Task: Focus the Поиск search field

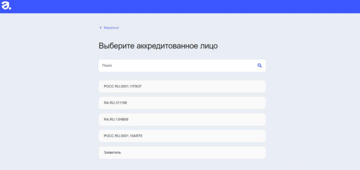Action: (x=182, y=66)
